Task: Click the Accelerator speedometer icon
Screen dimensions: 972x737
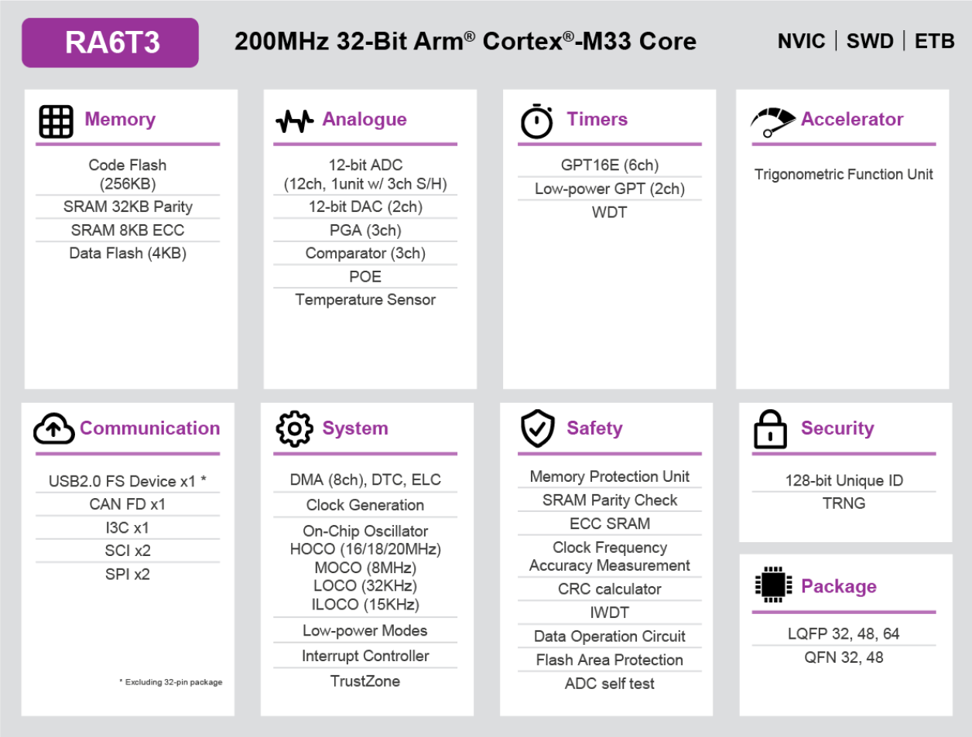Action: 772,121
